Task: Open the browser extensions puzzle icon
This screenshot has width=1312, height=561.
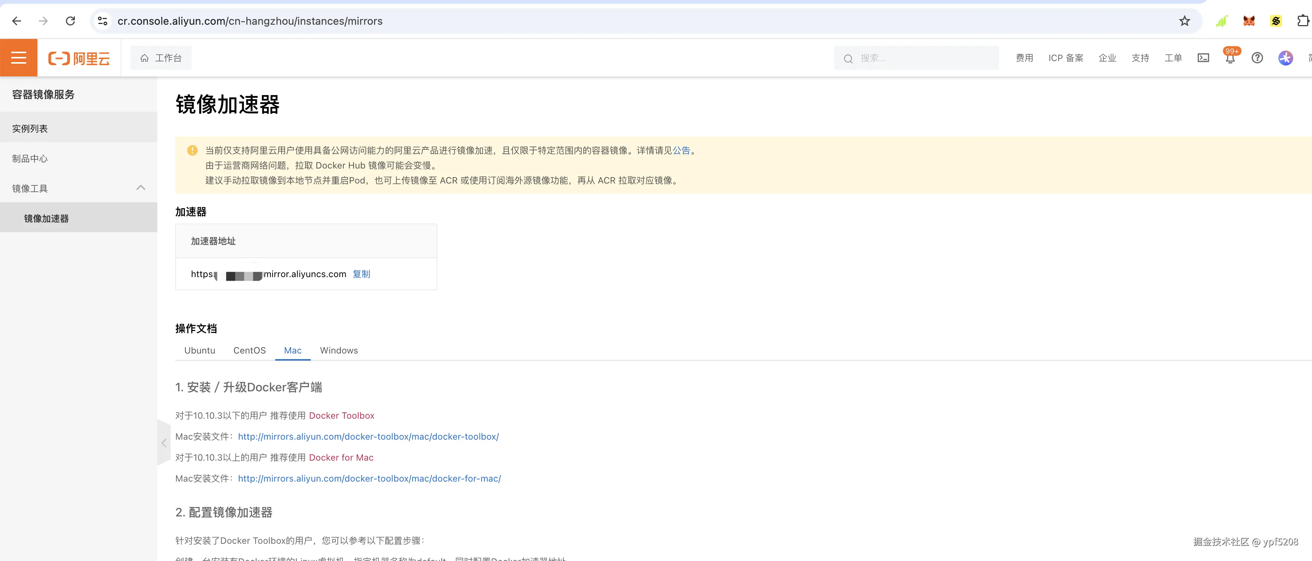Action: (1302, 21)
